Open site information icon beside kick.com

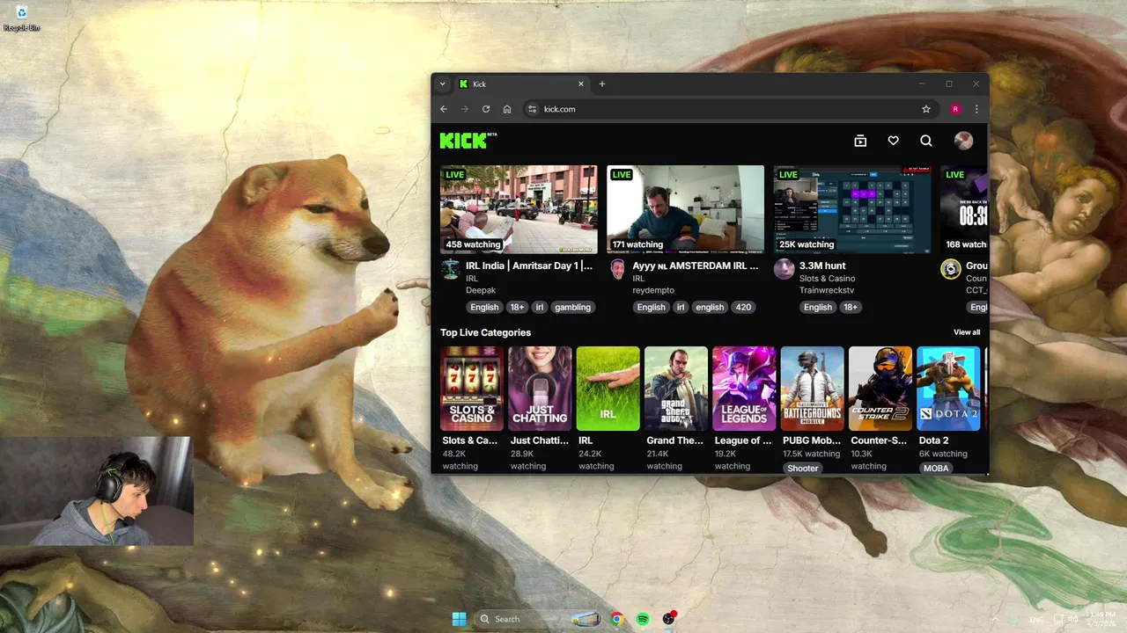pos(532,109)
